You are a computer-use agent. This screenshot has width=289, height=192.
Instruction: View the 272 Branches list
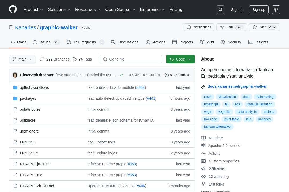(55, 59)
